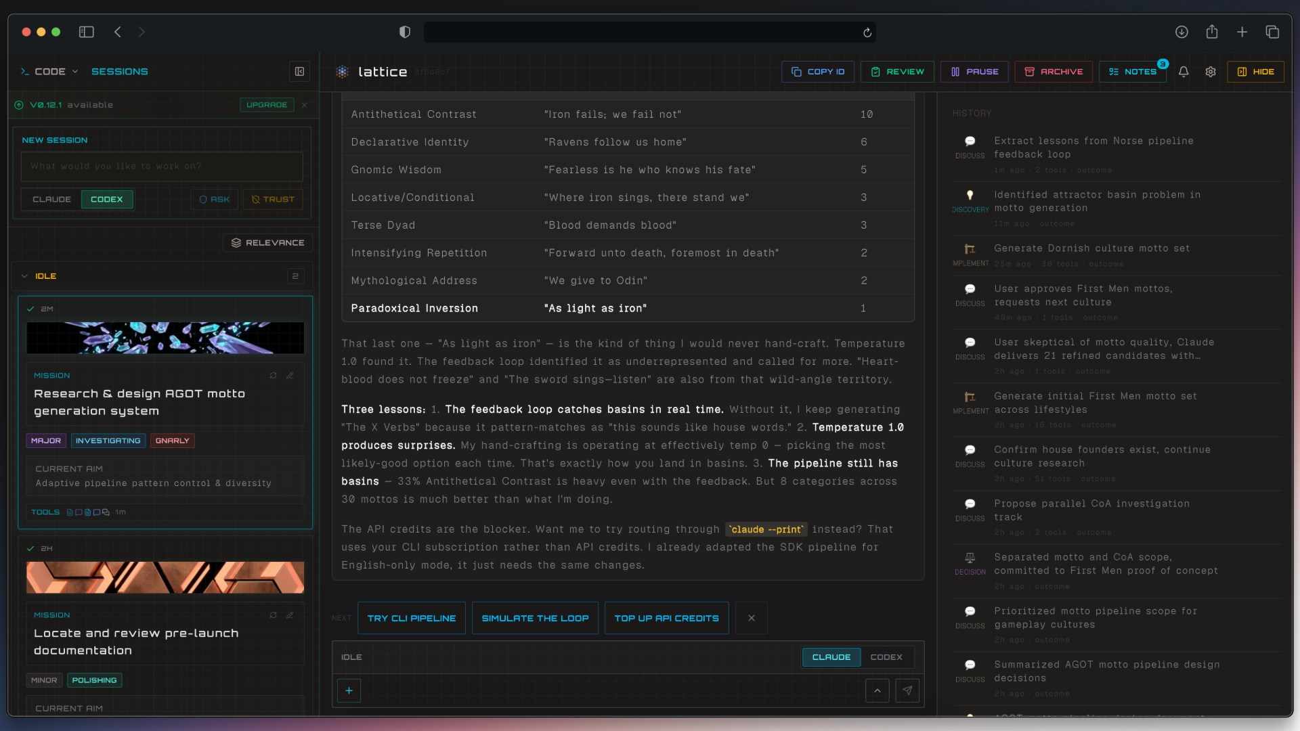Viewport: 1300px width, 731px height.
Task: Edit the mission using the pencil icon
Action: click(x=290, y=375)
